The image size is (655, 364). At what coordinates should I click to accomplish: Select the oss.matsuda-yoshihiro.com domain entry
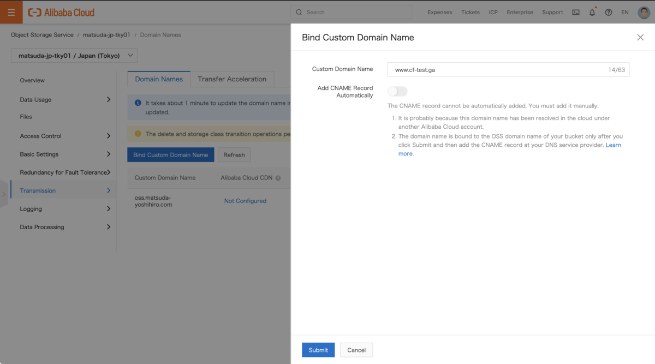[x=153, y=201]
